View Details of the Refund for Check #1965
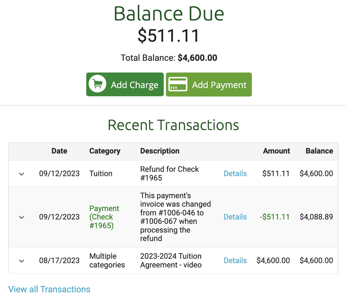This screenshot has width=346, height=301. 235,174
